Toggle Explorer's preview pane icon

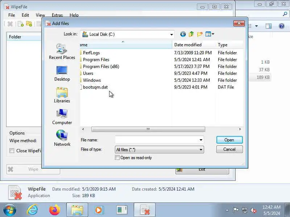pyautogui.click(x=268, y=26)
